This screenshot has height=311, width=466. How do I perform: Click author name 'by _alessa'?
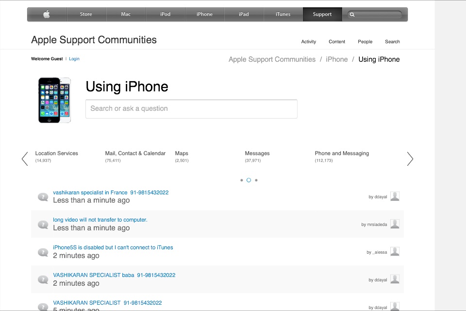click(377, 252)
